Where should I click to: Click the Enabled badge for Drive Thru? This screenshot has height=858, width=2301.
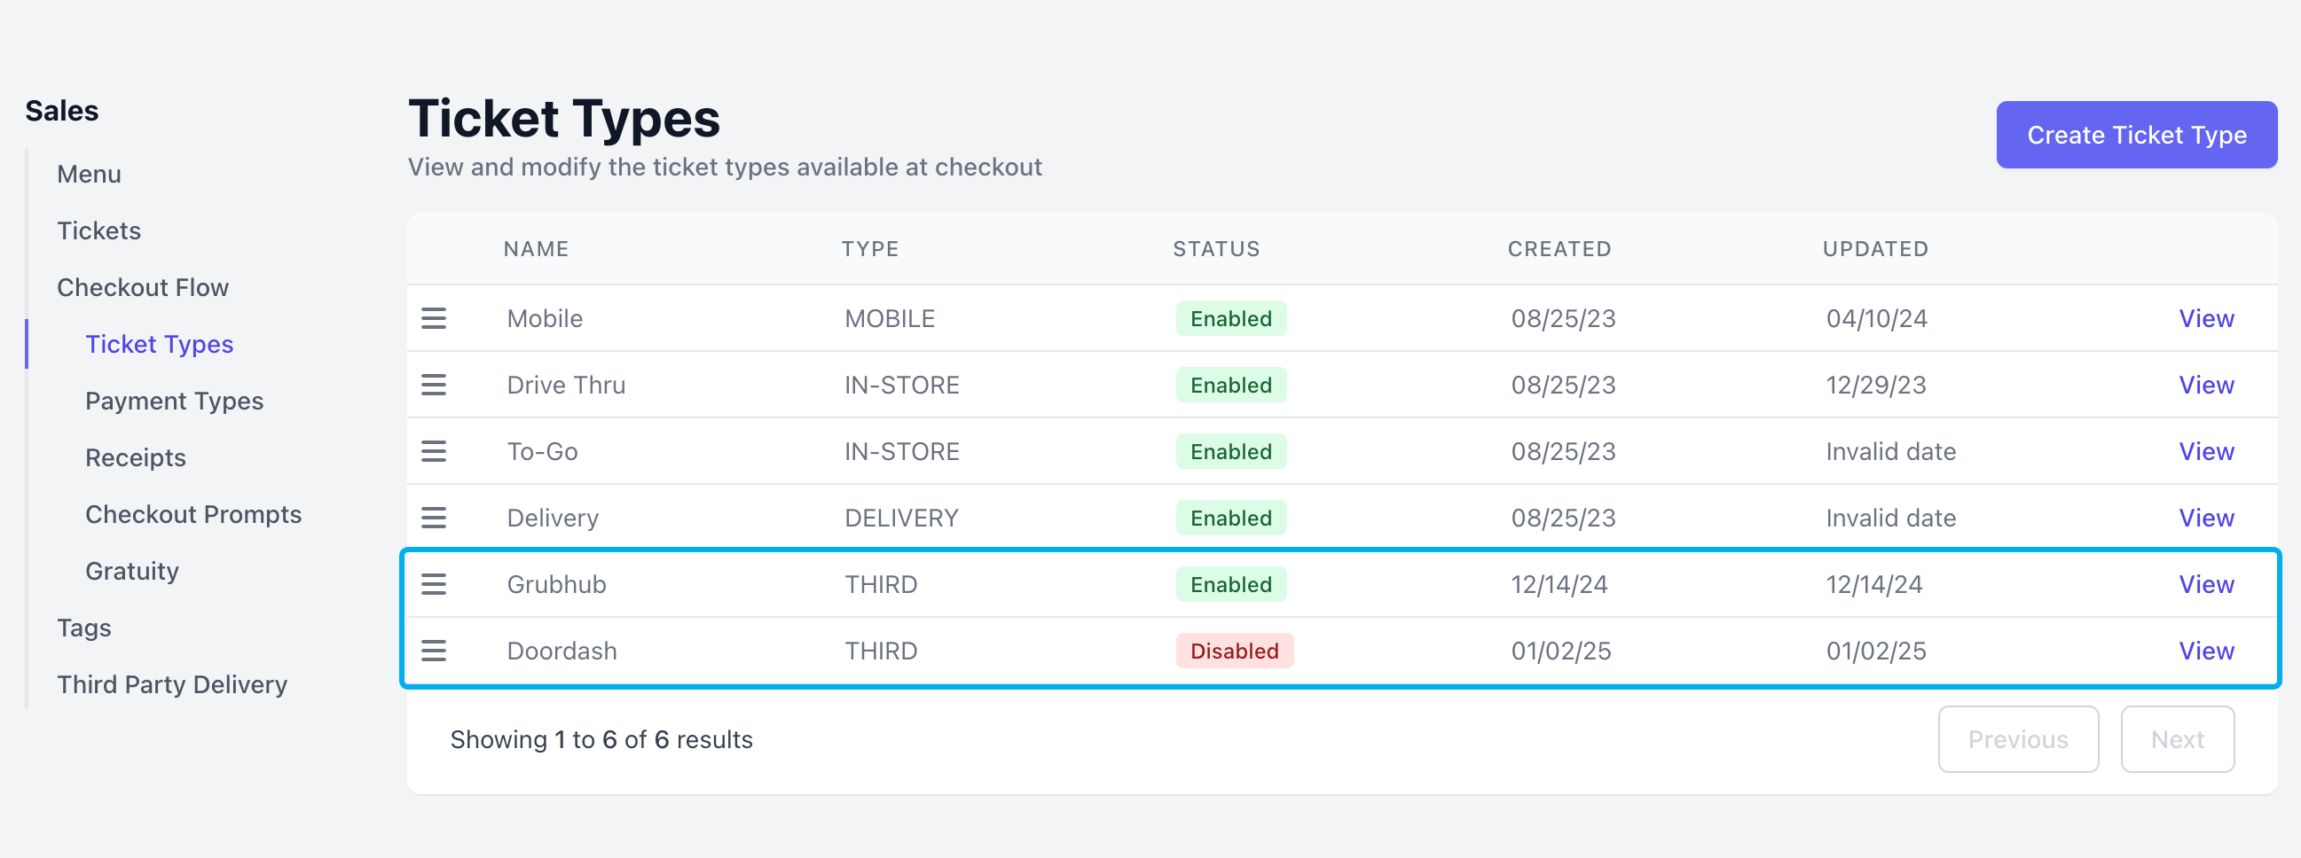point(1231,385)
